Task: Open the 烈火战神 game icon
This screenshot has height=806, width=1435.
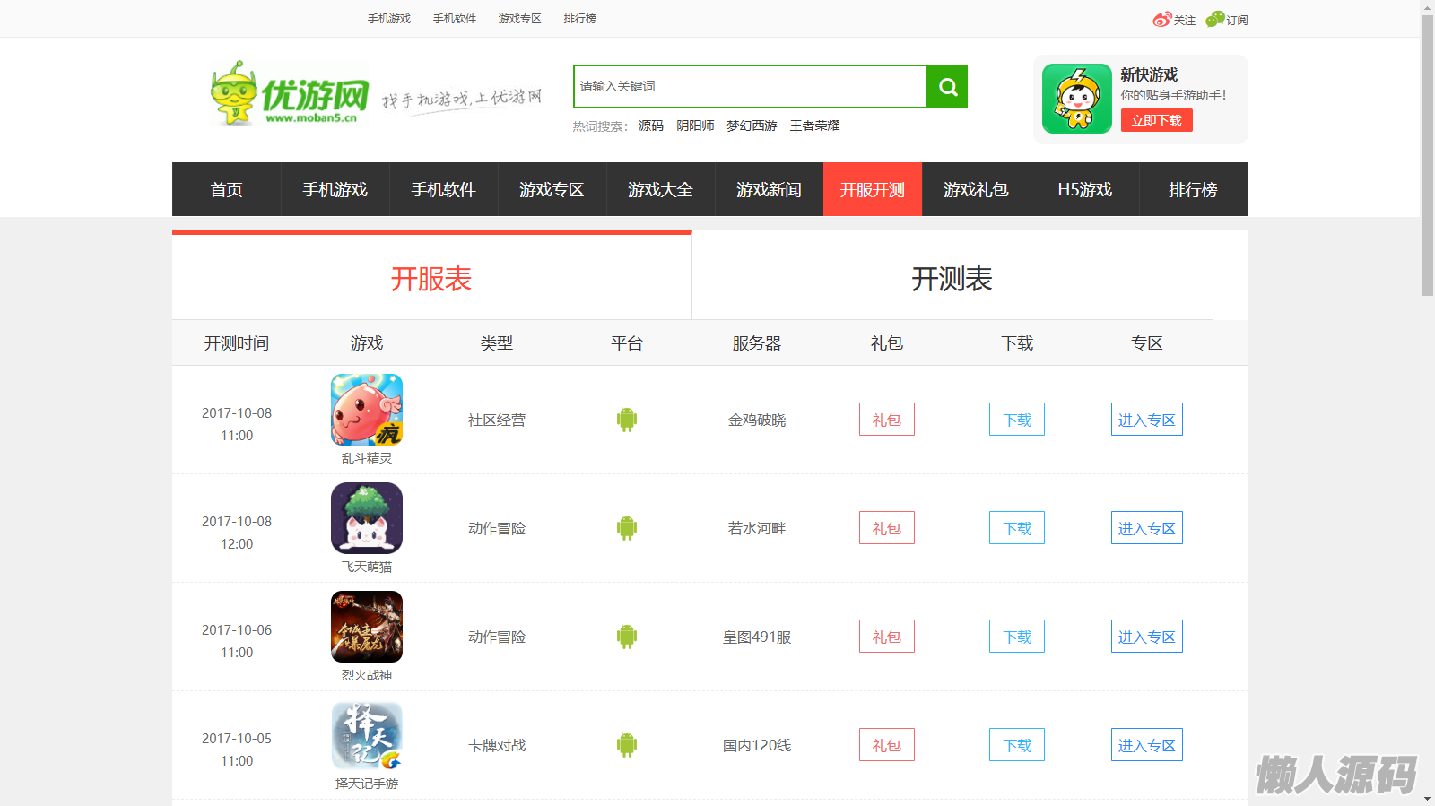Action: (367, 627)
